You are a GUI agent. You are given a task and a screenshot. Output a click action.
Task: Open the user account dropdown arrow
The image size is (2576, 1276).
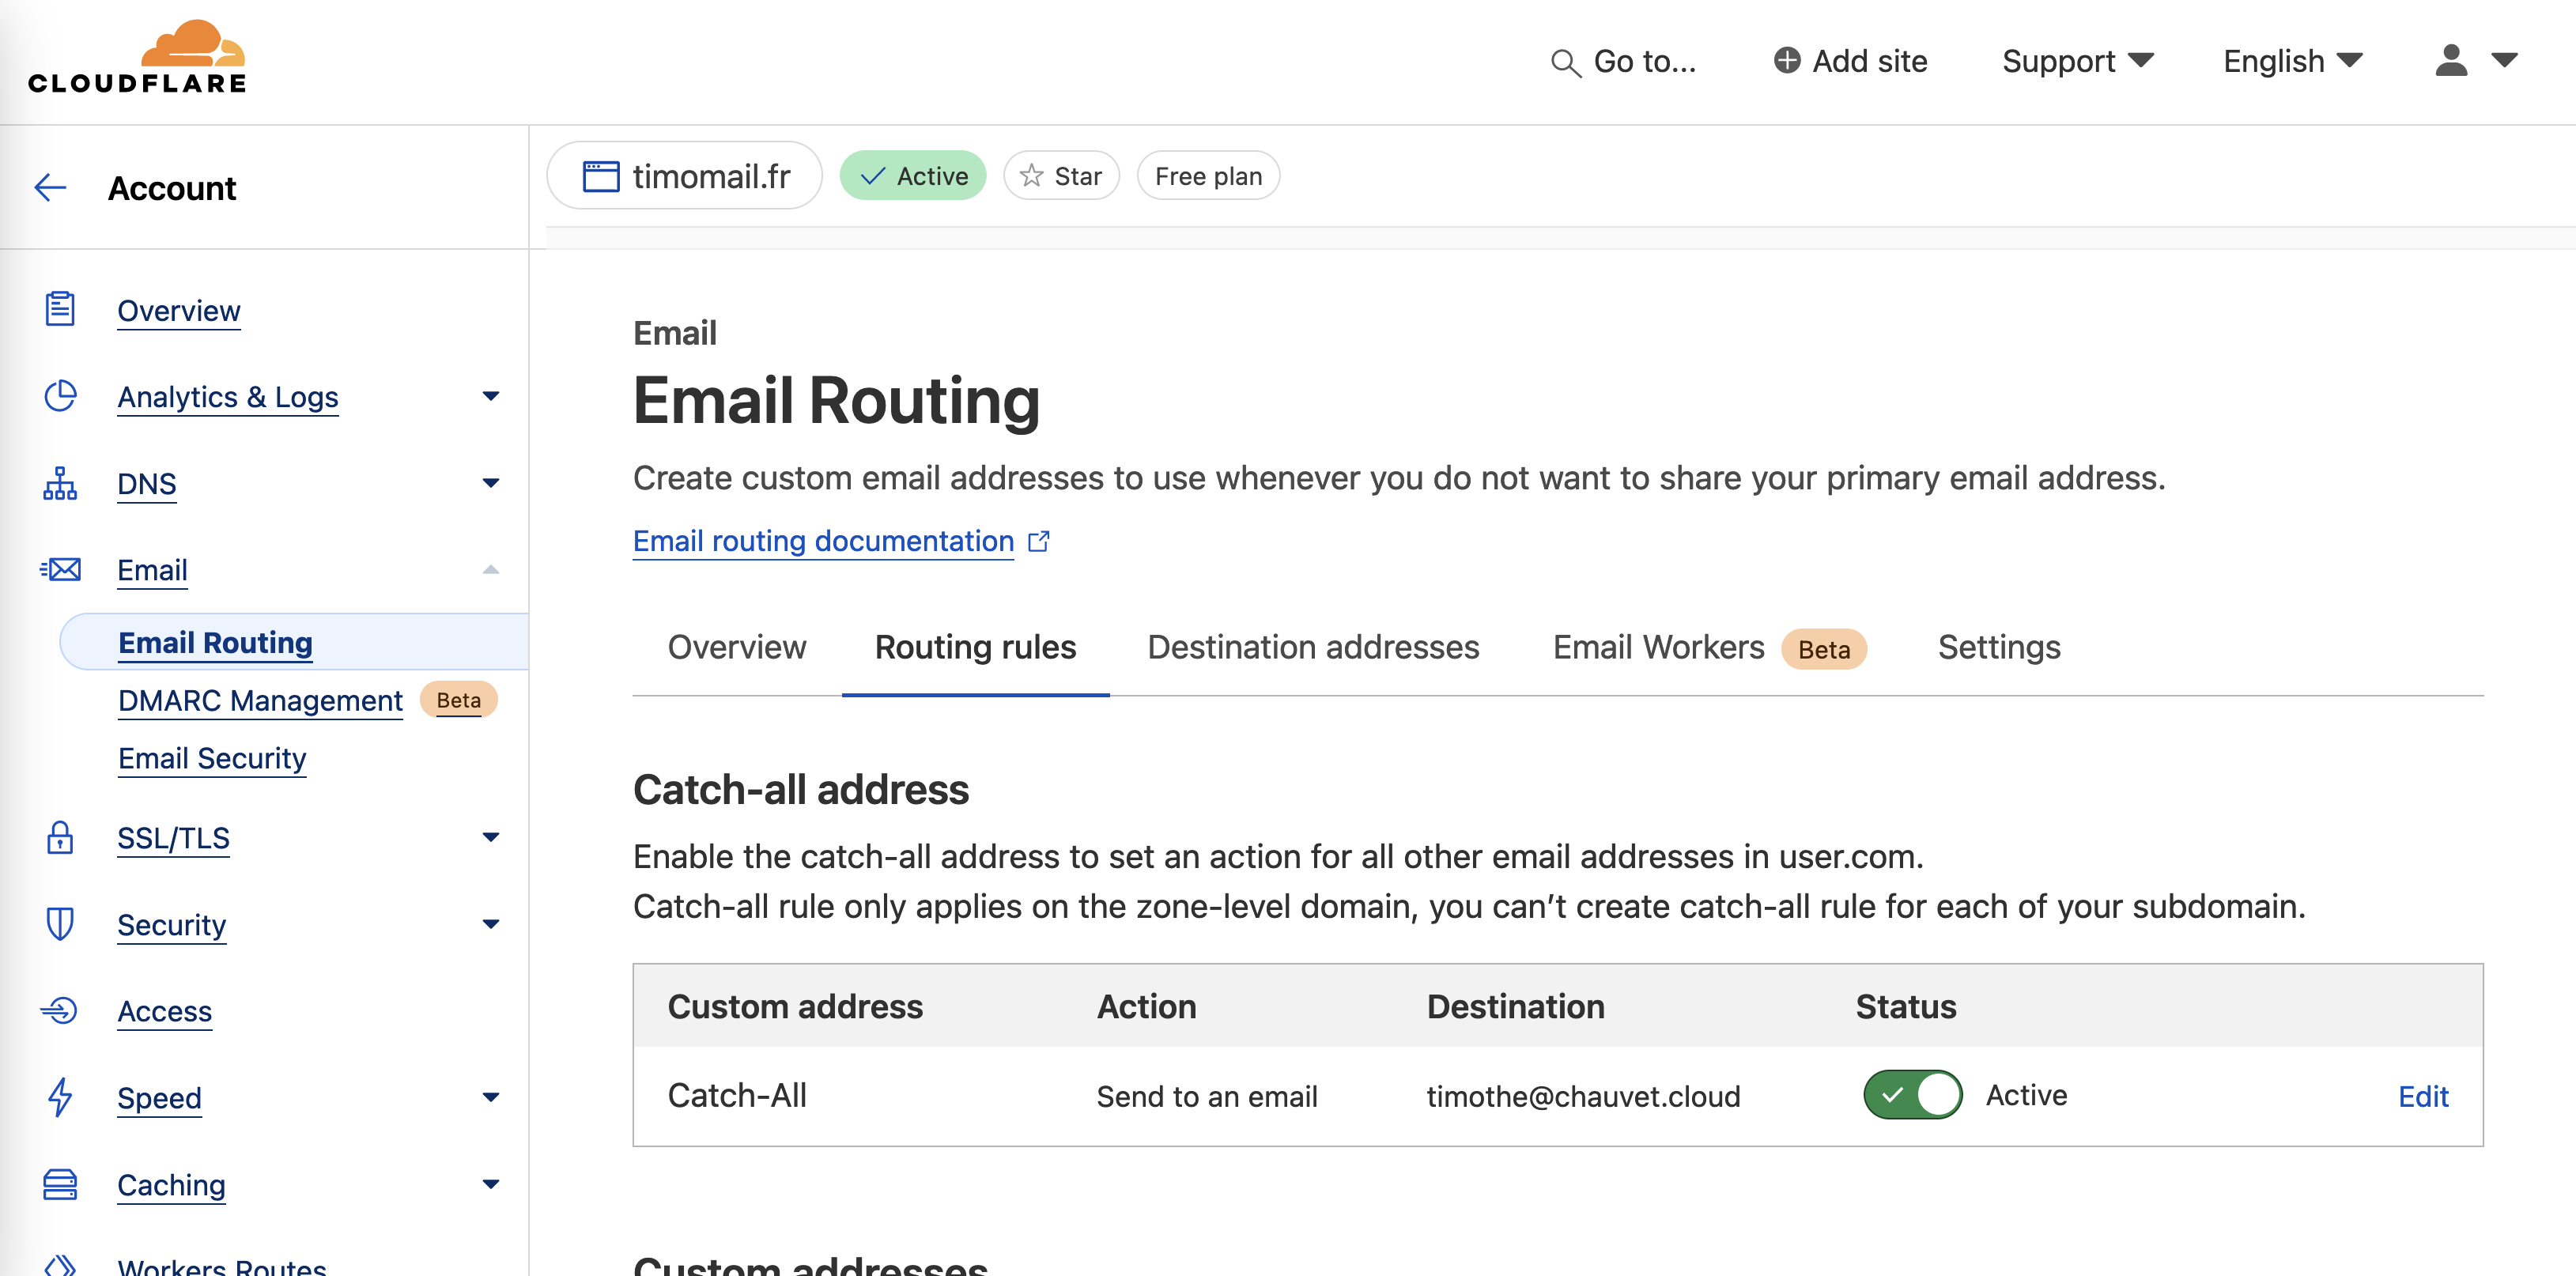[2504, 60]
